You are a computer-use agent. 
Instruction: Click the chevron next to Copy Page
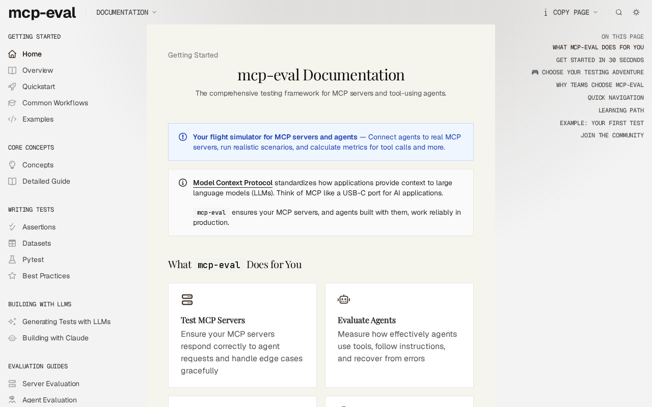point(595,12)
